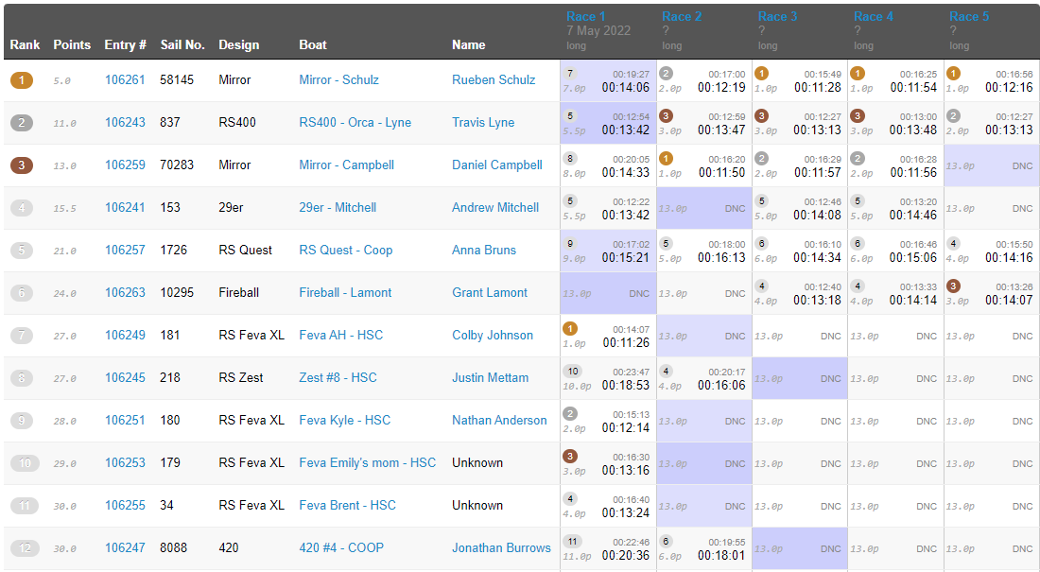The height and width of the screenshot is (572, 1040).
Task: Open the Mirror - Schulz boat link
Action: [x=338, y=79]
